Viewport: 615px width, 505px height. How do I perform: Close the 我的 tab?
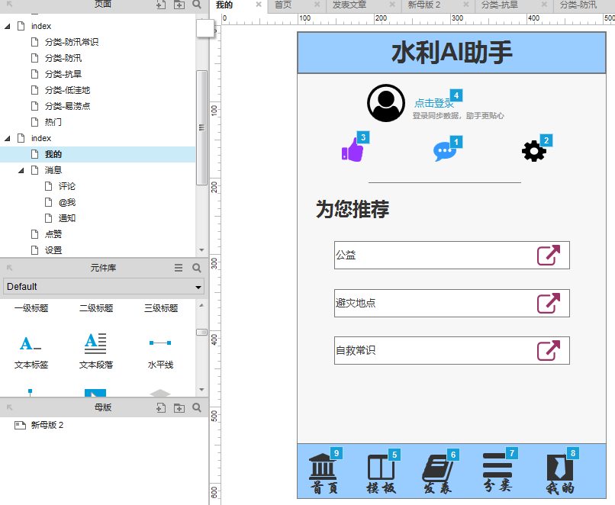(259, 5)
